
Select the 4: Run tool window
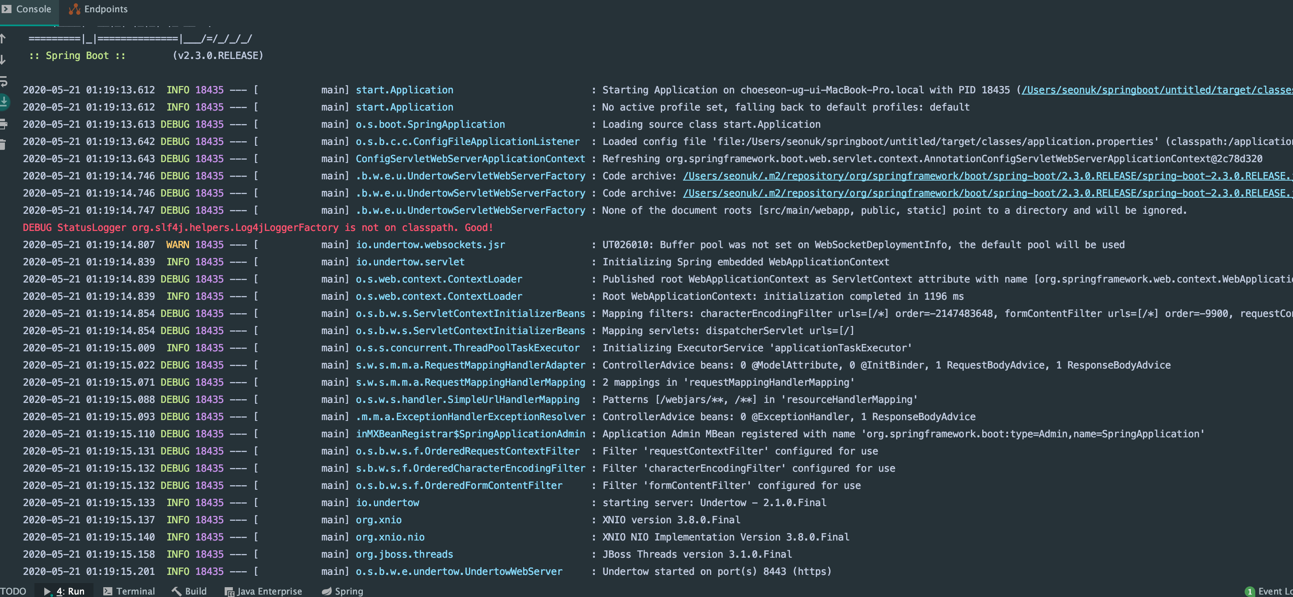pyautogui.click(x=65, y=591)
